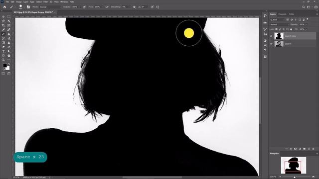Screen dimensions: 319x179
Task: Select the Crop tool
Action: click(x=3, y=25)
